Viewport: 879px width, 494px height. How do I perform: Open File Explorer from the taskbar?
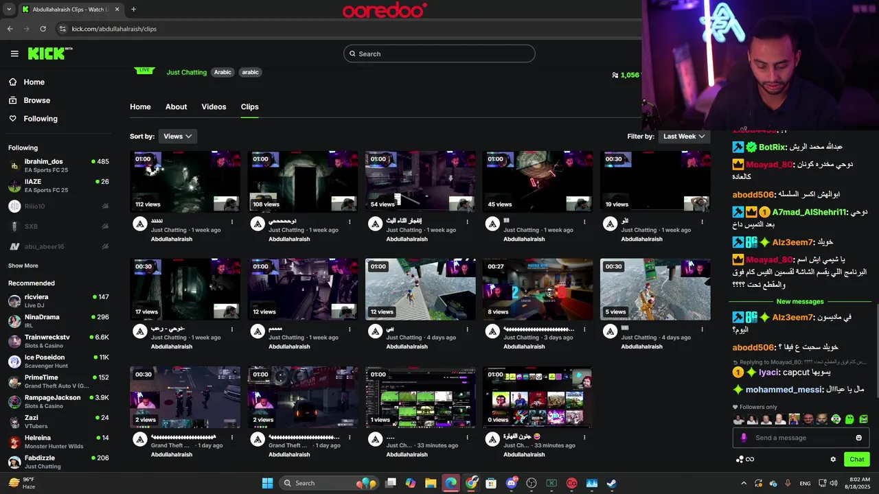click(431, 483)
